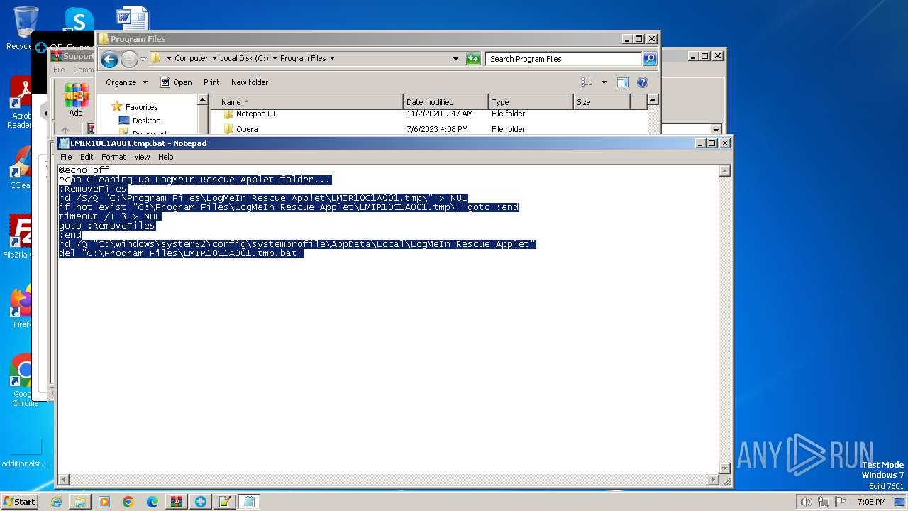This screenshot has height=511, width=908.
Task: Click WinRAR Add button icon
Action: (x=76, y=101)
